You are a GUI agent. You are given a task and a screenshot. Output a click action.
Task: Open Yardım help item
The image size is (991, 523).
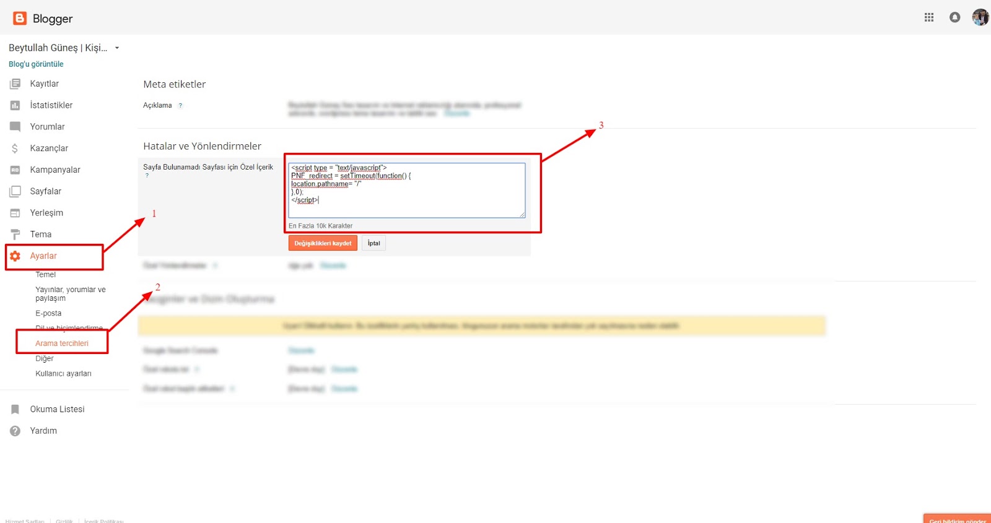(43, 431)
